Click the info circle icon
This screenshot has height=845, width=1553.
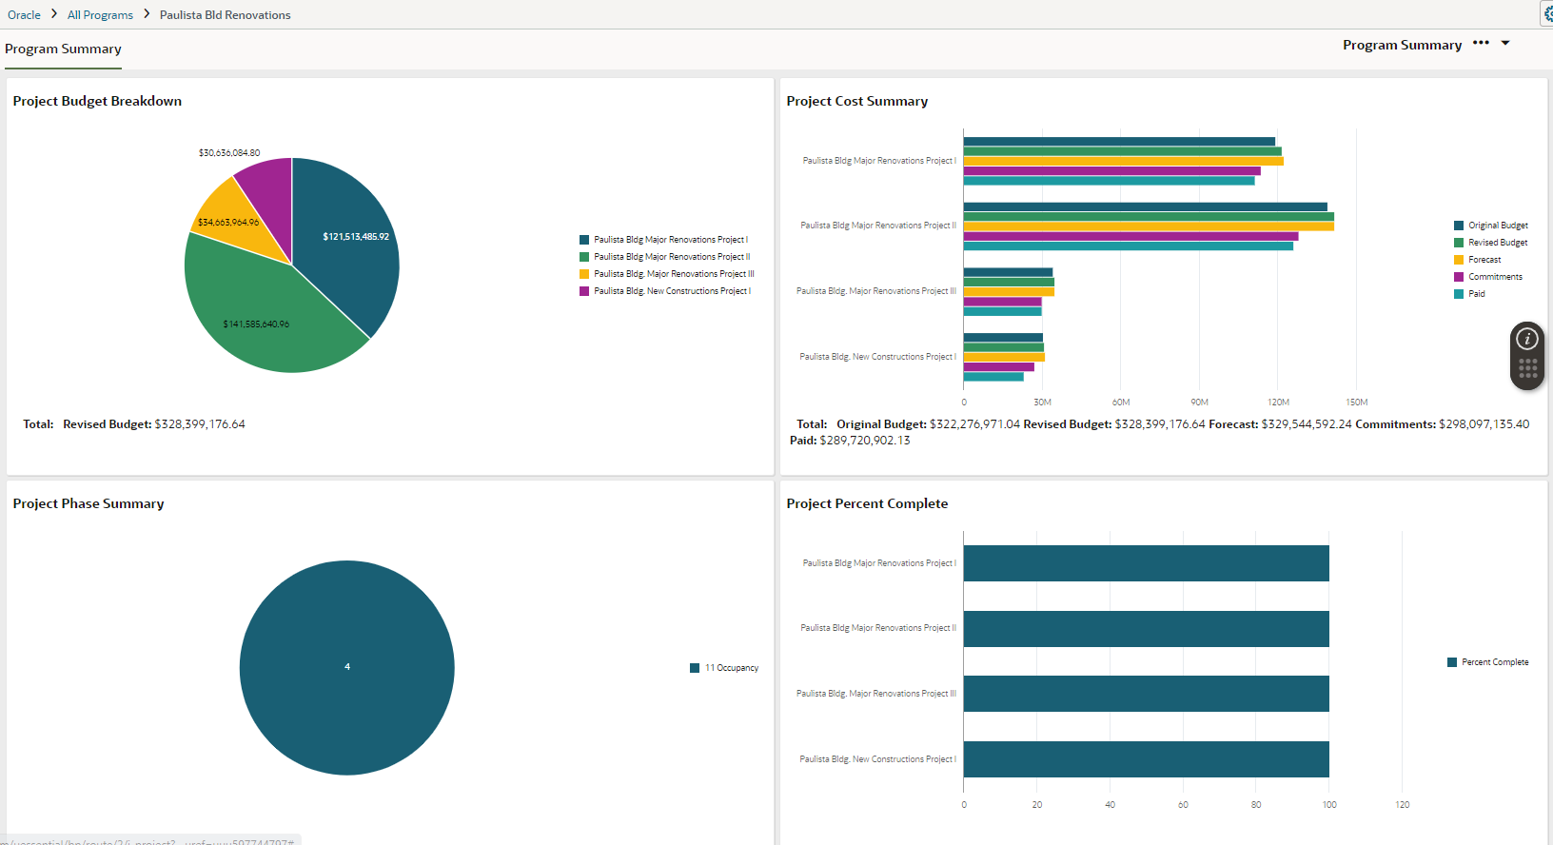point(1527,339)
